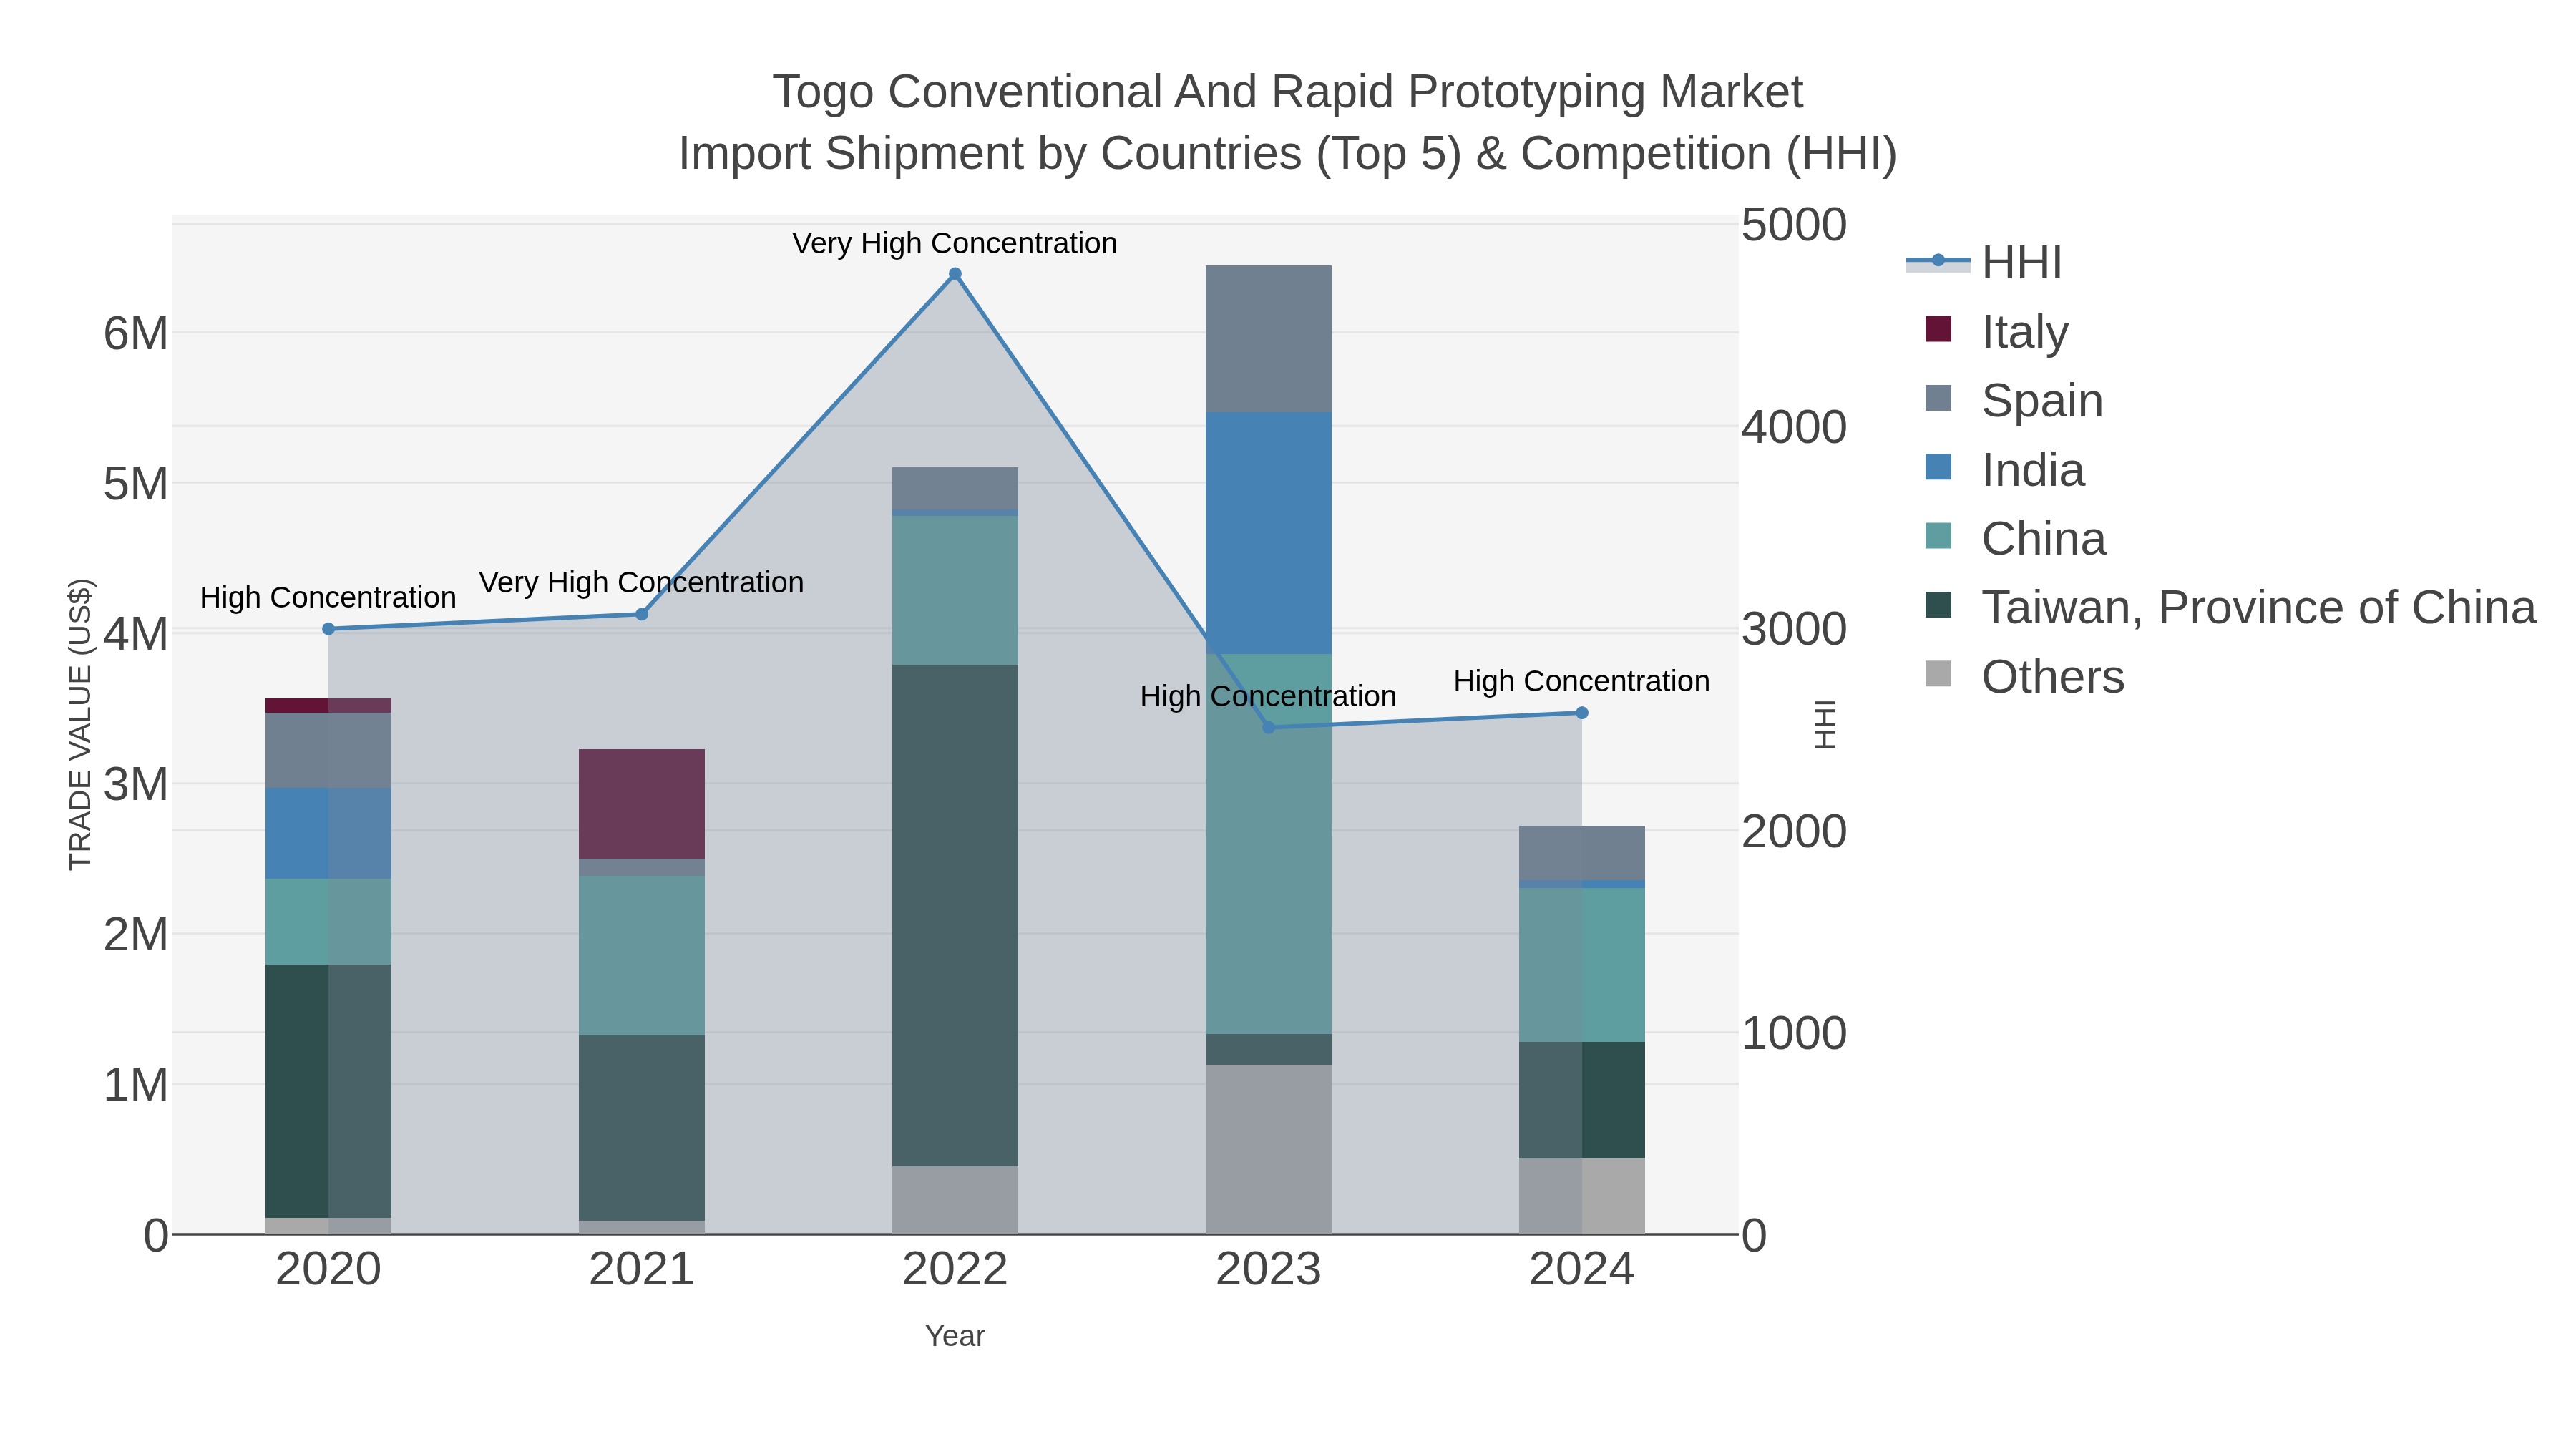
Task: Click the Others segment in 2023 bar
Action: pos(1269,1149)
